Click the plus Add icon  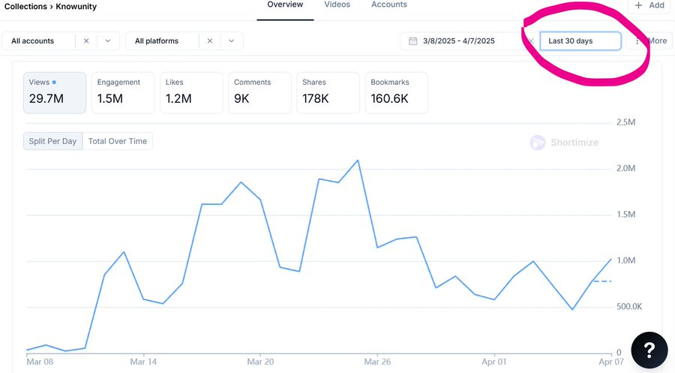tap(639, 5)
